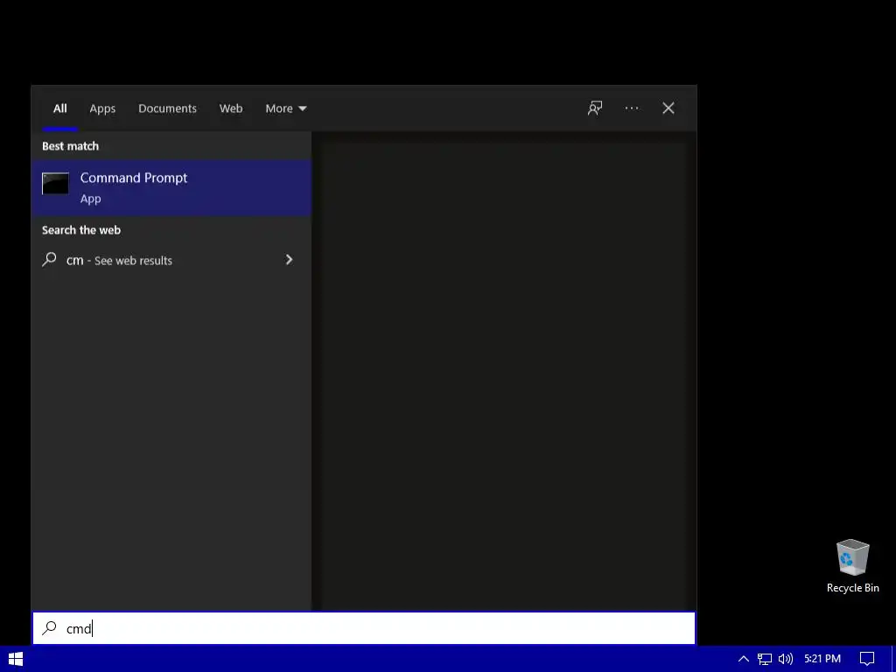Open the Windows Start button
The height and width of the screenshot is (672, 896).
16,659
